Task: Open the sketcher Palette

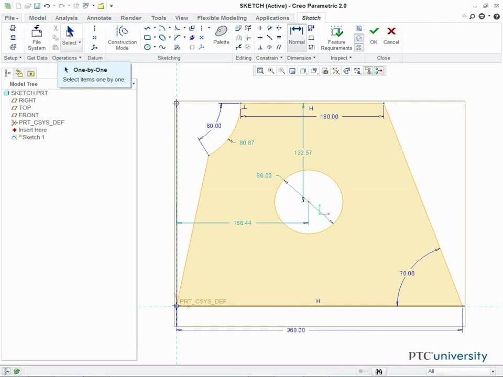Action: 221,35
